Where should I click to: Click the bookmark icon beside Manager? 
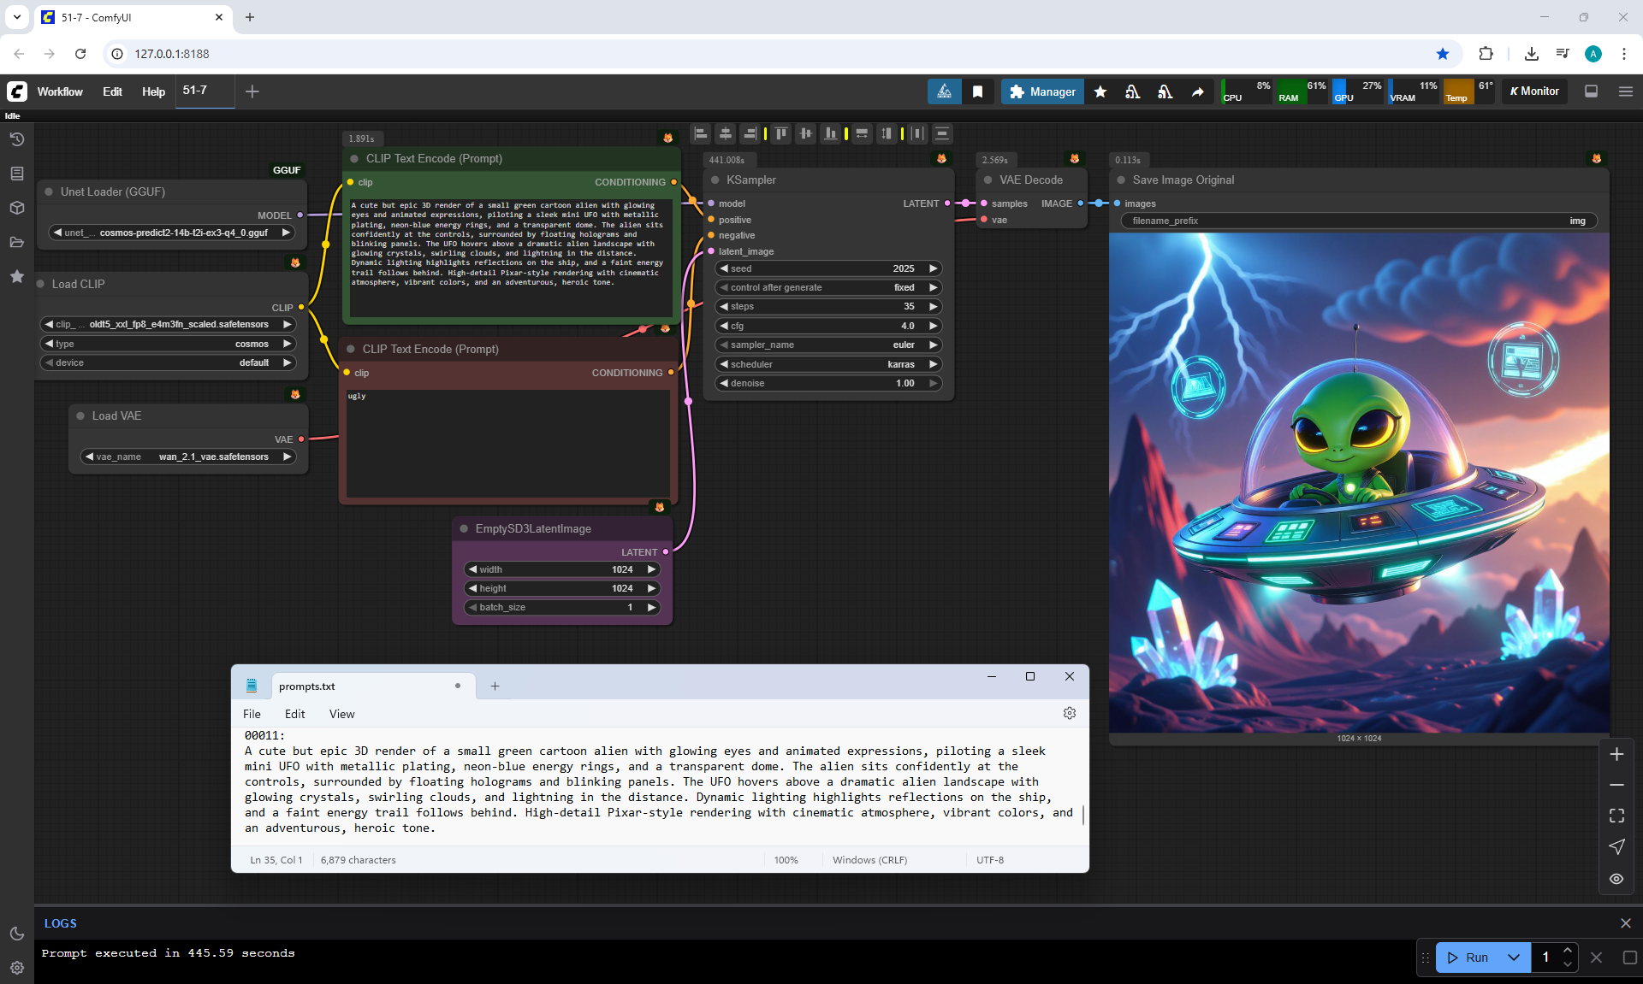[x=977, y=91]
